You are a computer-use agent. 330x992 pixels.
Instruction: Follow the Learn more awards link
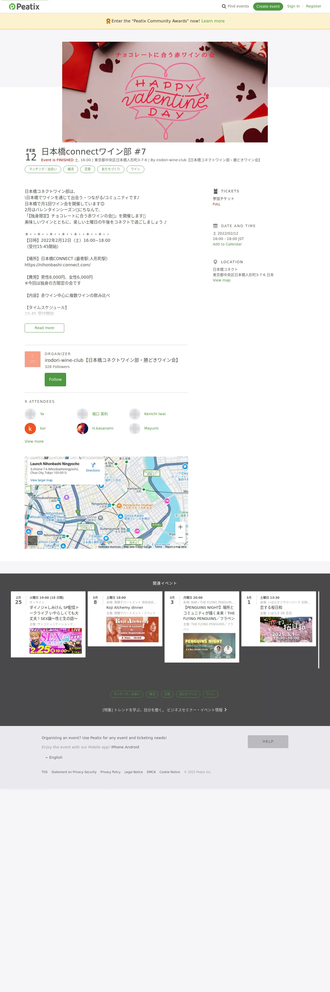(213, 21)
